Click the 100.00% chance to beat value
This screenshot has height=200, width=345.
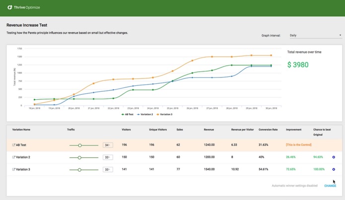tap(319, 169)
